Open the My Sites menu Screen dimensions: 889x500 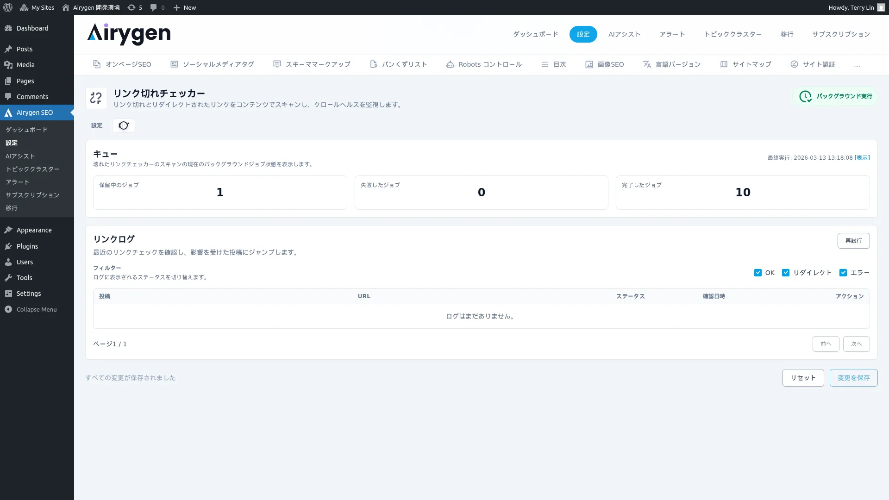[x=37, y=7]
